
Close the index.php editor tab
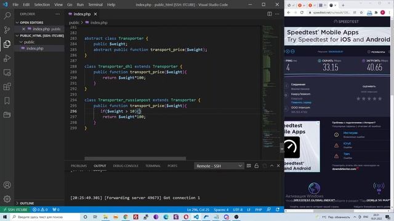click(95, 14)
